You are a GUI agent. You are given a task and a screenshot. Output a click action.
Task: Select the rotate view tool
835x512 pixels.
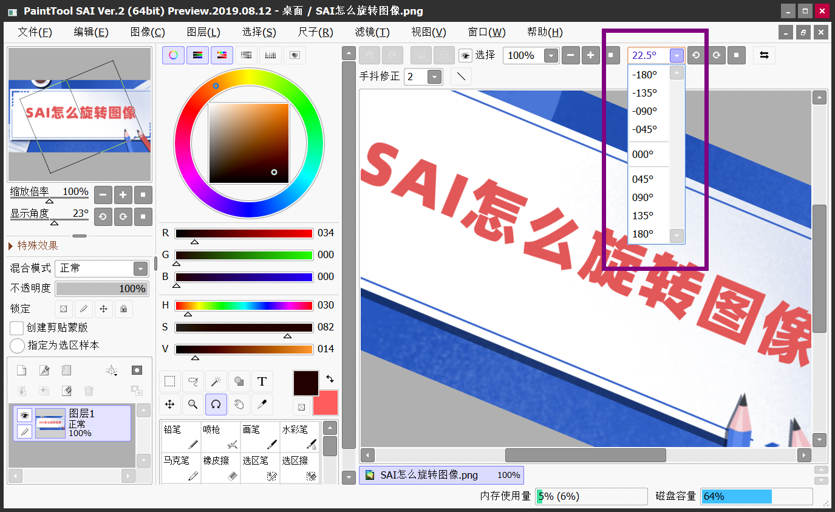(216, 404)
